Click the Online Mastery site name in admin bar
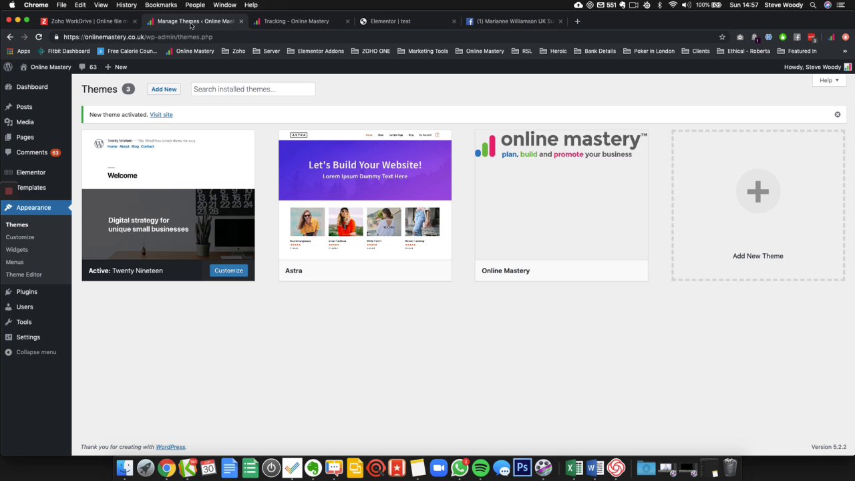 point(45,67)
